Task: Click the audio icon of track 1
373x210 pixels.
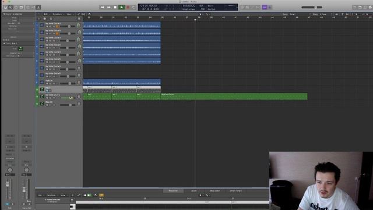Action: [42, 25]
